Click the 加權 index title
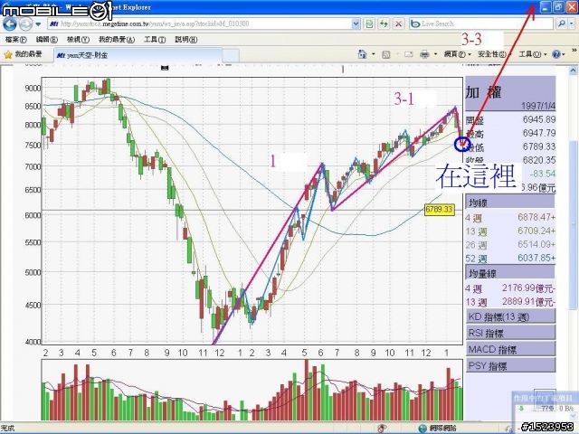This screenshot has height=434, width=579. (483, 92)
